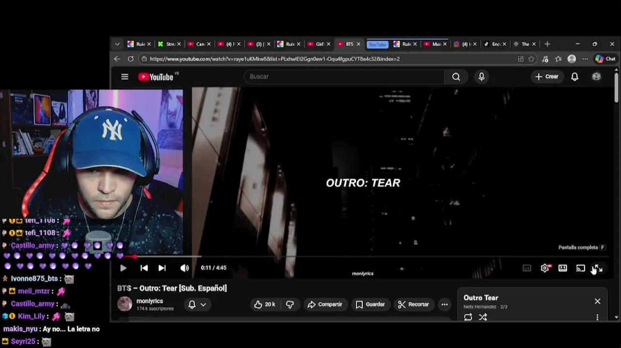The image size is (621, 348).
Task: Focus the Buscar search field
Action: (344, 77)
